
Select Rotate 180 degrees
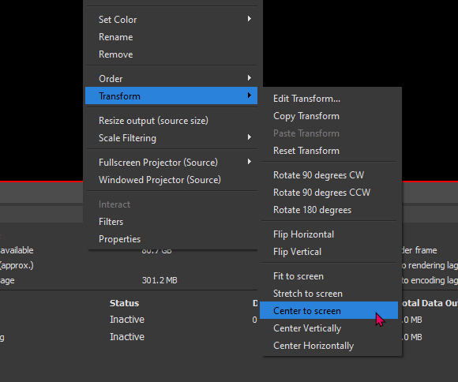click(x=329, y=210)
